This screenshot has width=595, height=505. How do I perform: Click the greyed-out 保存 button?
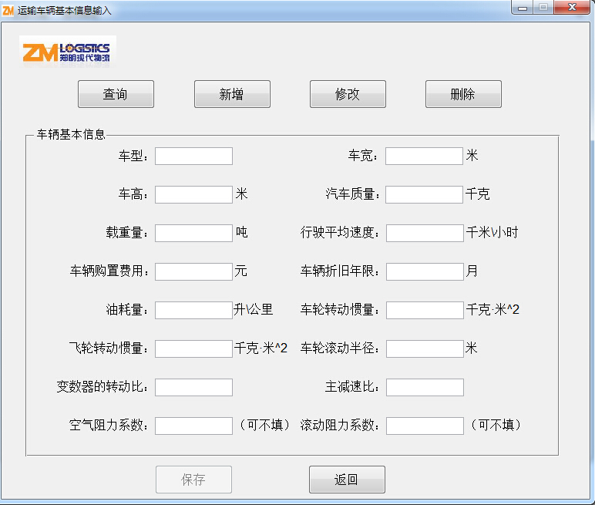point(193,480)
